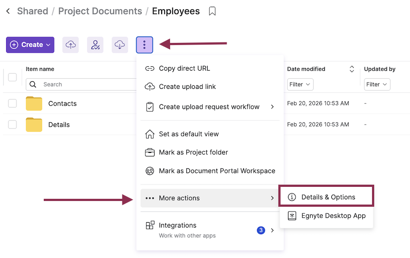Click the cloud download icon

[120, 45]
